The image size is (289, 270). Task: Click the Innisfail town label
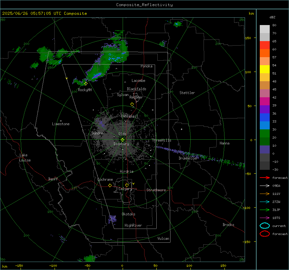click(129, 116)
